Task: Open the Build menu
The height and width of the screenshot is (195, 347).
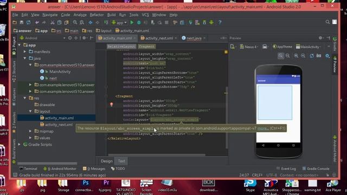Action: point(111,15)
